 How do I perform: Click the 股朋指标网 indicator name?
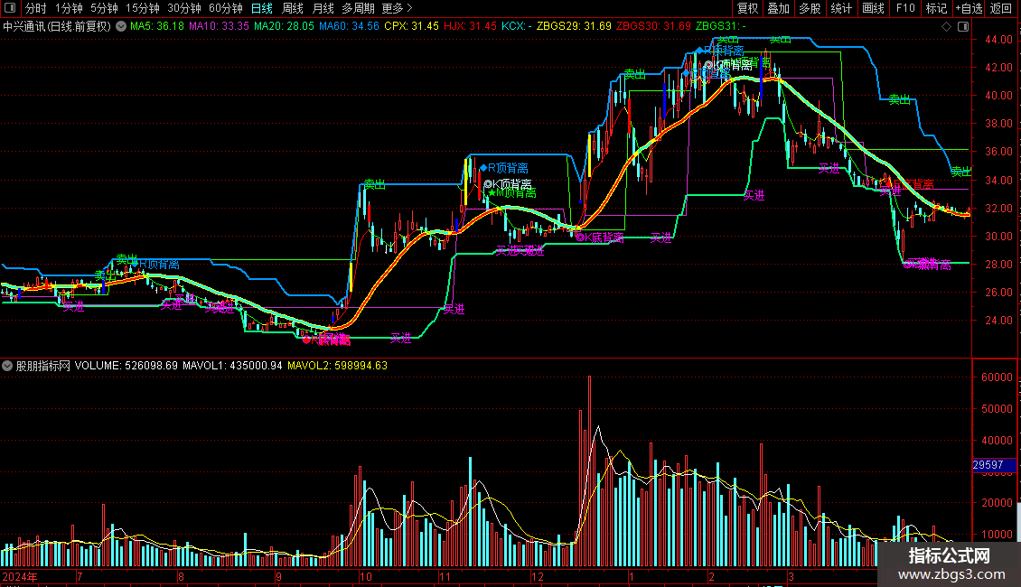pyautogui.click(x=43, y=366)
